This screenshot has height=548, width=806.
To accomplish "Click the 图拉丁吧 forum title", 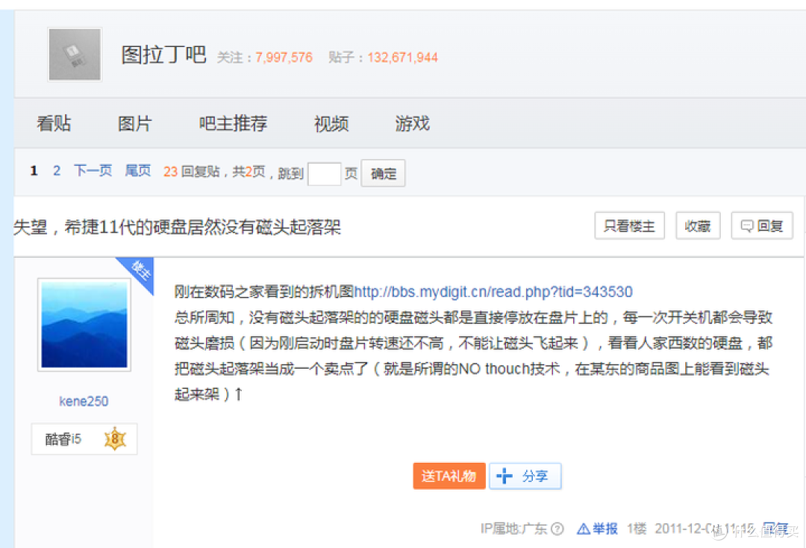I will (x=163, y=55).
